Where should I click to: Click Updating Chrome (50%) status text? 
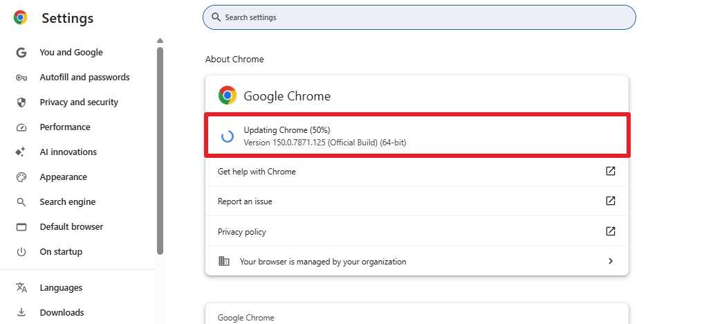click(287, 130)
